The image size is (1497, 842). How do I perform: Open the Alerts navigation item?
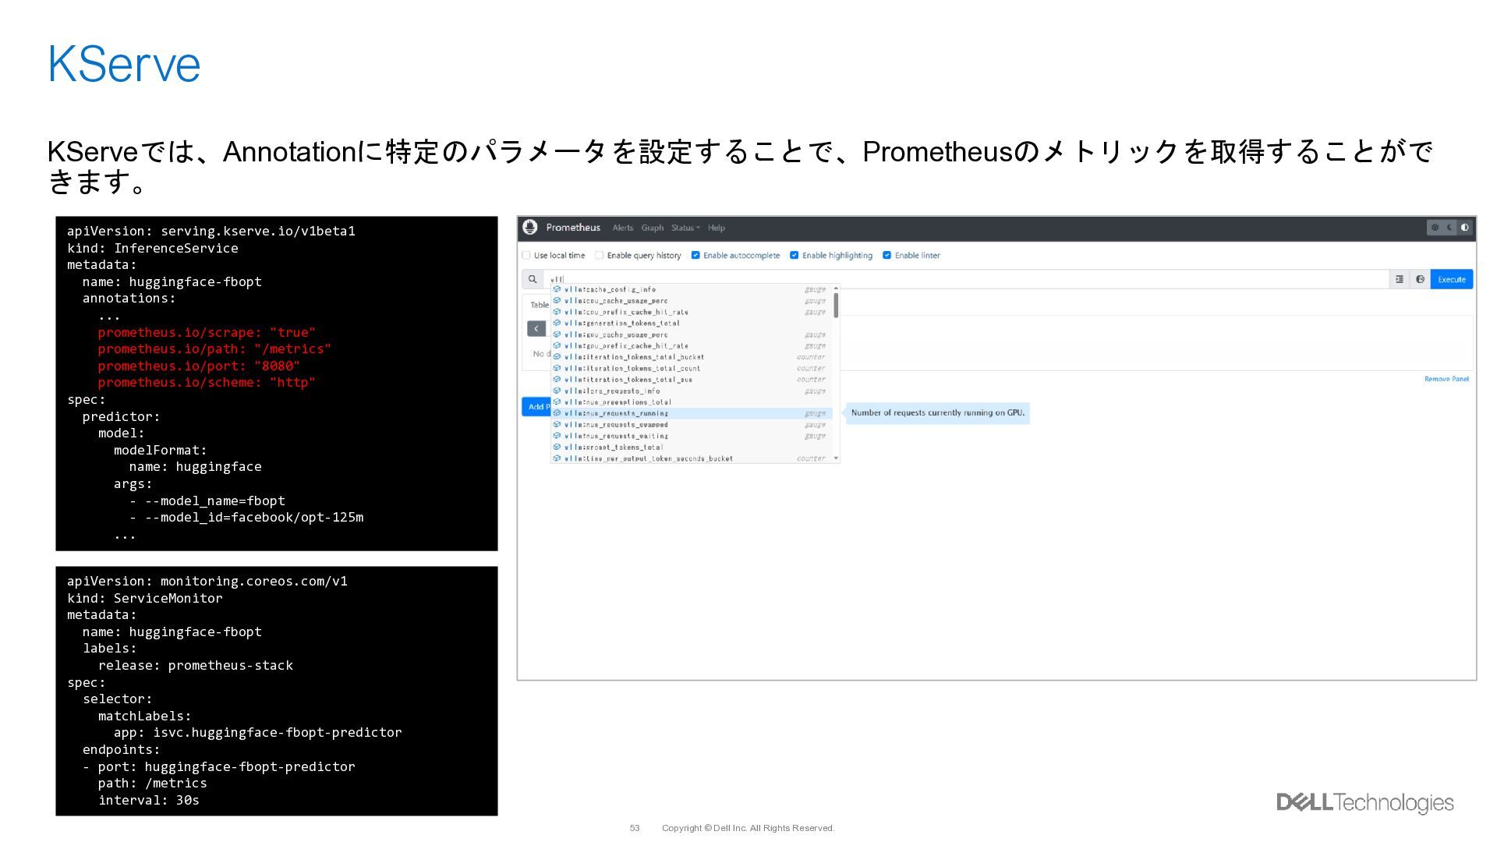(622, 228)
